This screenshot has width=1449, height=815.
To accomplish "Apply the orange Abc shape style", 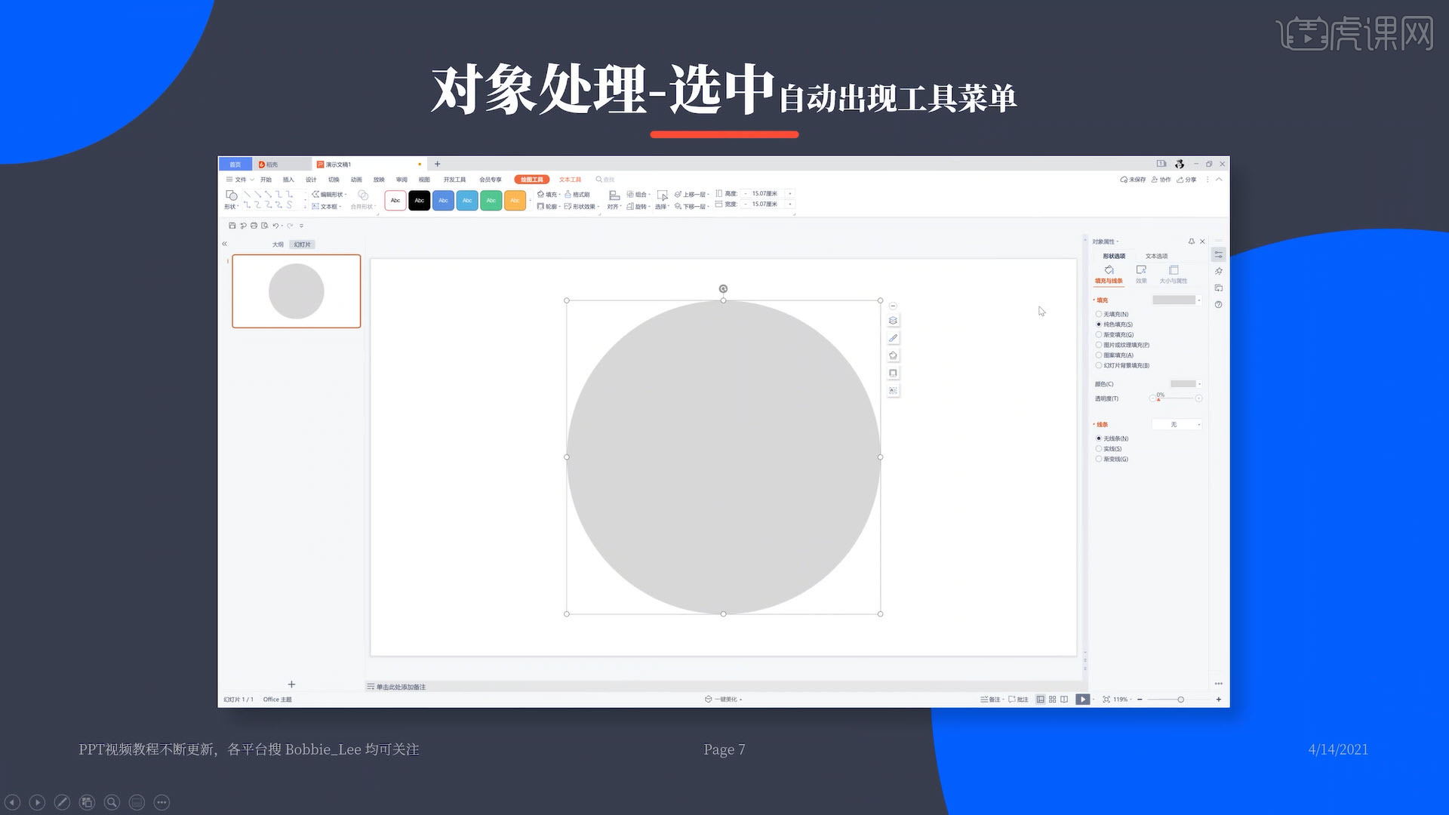I will (515, 201).
